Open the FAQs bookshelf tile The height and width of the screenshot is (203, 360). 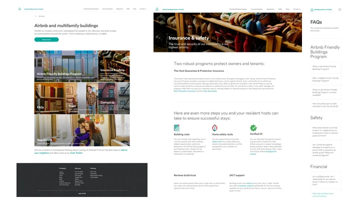pos(50,98)
